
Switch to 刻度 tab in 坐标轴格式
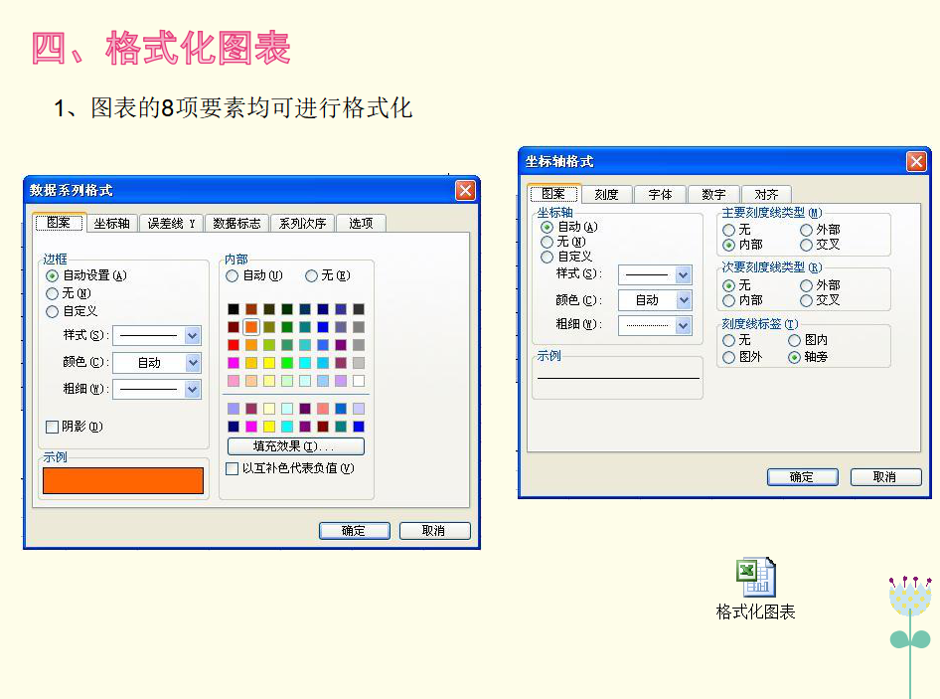click(x=606, y=195)
